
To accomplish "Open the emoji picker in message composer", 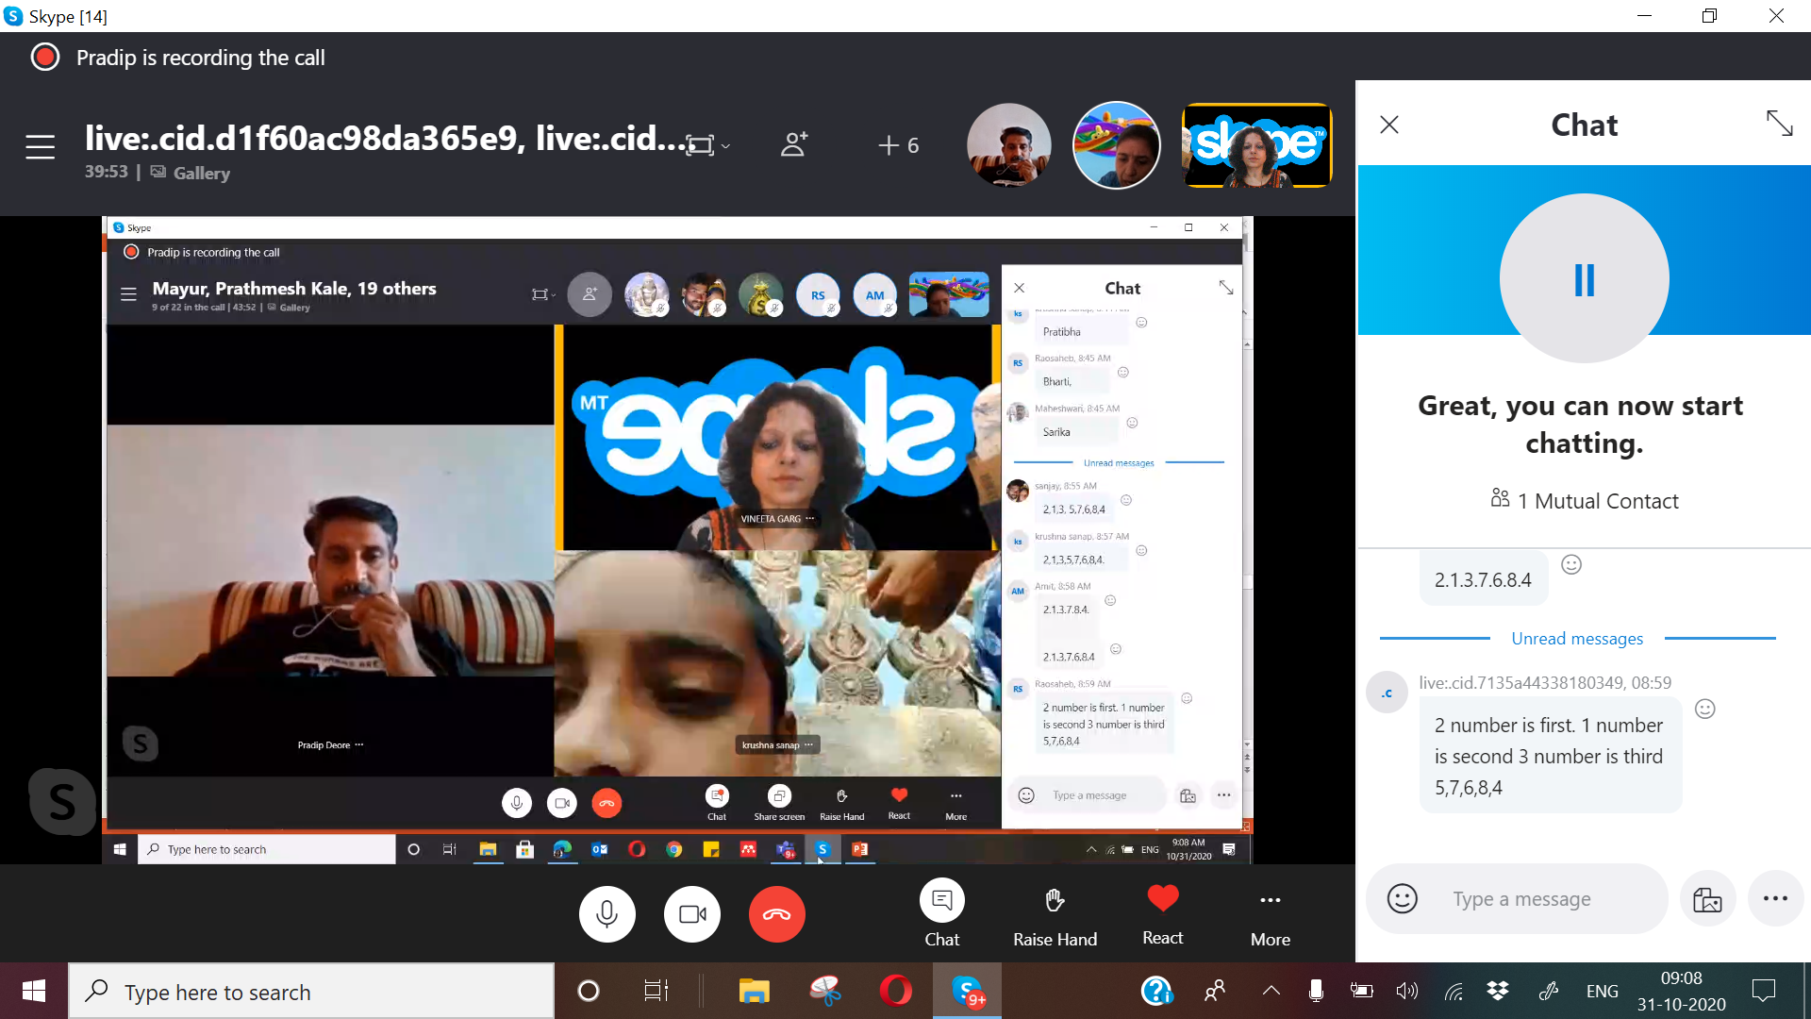I will [1403, 899].
